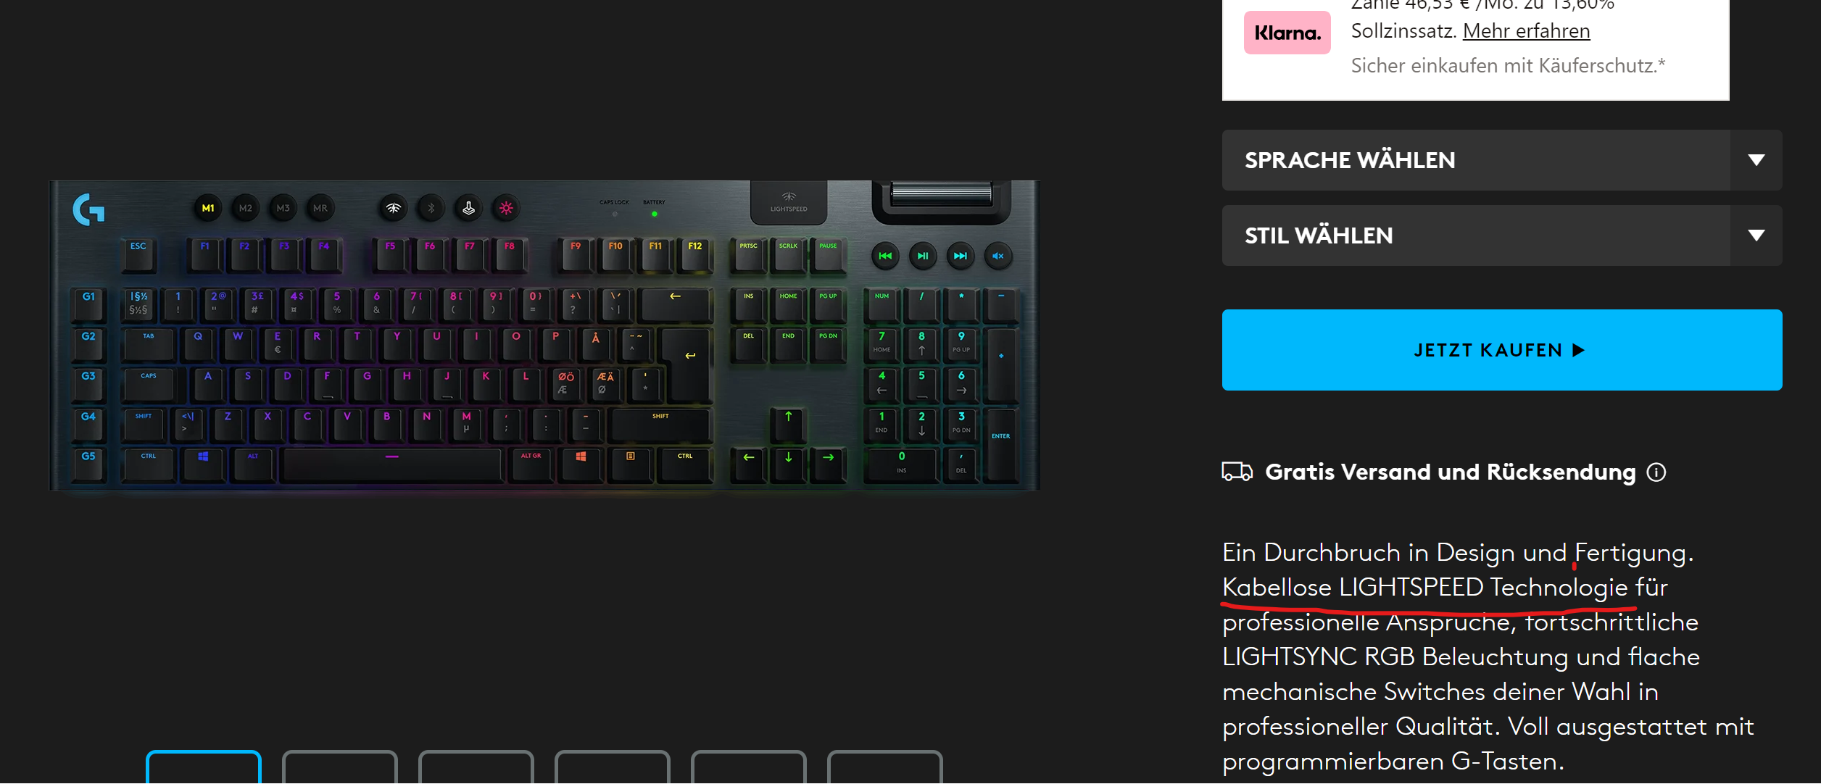Click the play/pause media key on keyboard

point(923,256)
